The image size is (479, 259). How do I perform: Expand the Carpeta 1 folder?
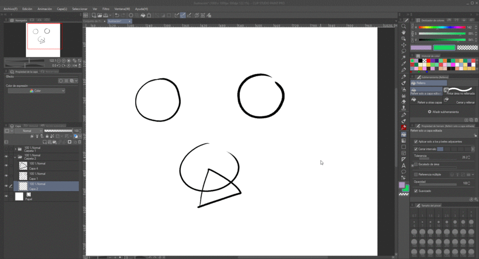(x=15, y=149)
